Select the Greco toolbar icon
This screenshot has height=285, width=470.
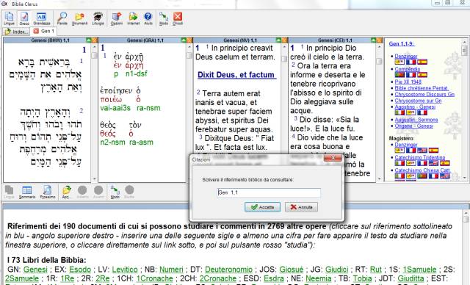click(x=24, y=18)
